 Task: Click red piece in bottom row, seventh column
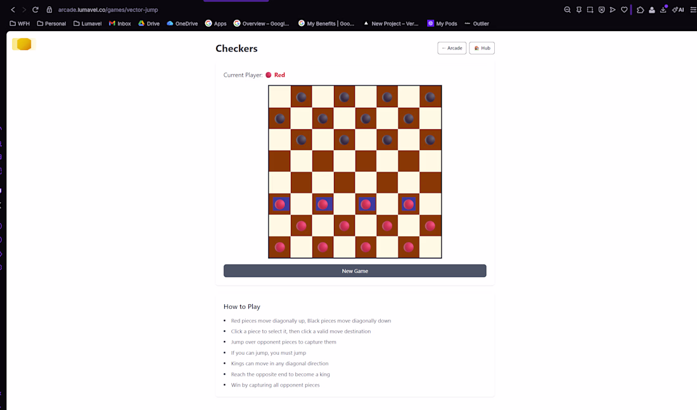409,247
